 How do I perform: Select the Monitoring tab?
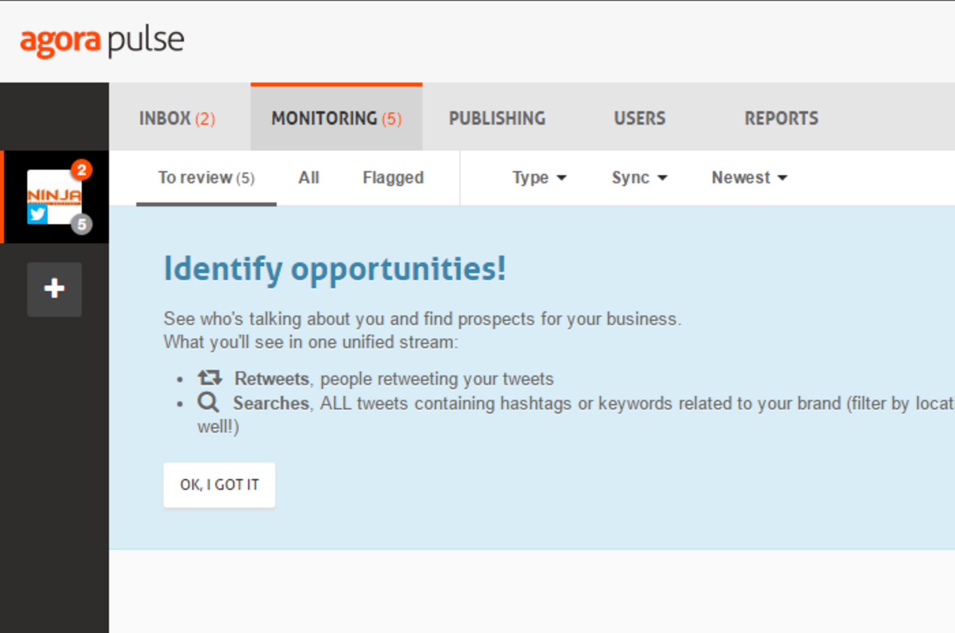coord(336,118)
